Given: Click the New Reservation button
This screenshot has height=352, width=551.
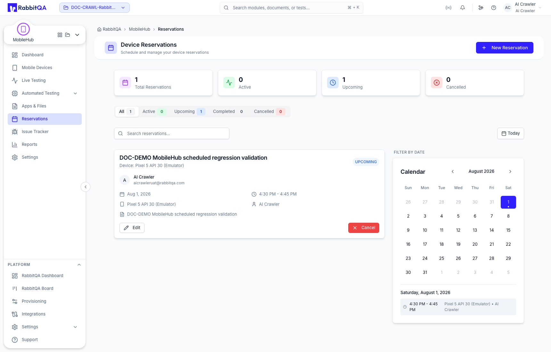Looking at the screenshot, I should [x=505, y=48].
